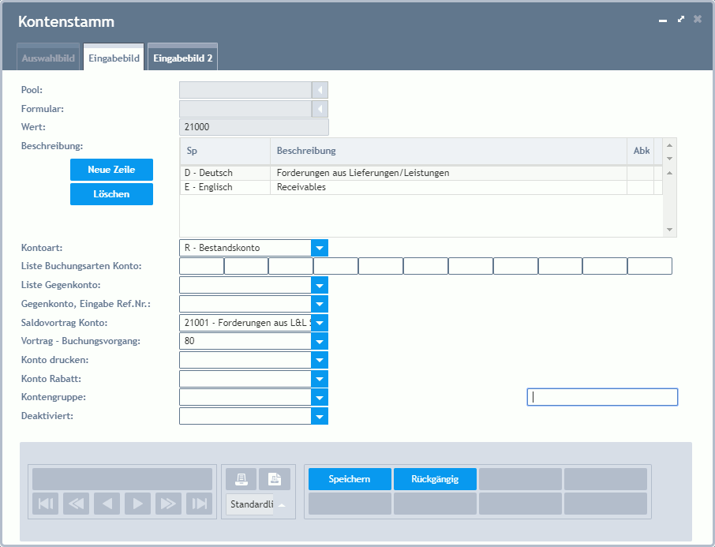Screen dimensions: 715x547
Task: Focus the text field right of Kontengruppe
Action: [602, 397]
